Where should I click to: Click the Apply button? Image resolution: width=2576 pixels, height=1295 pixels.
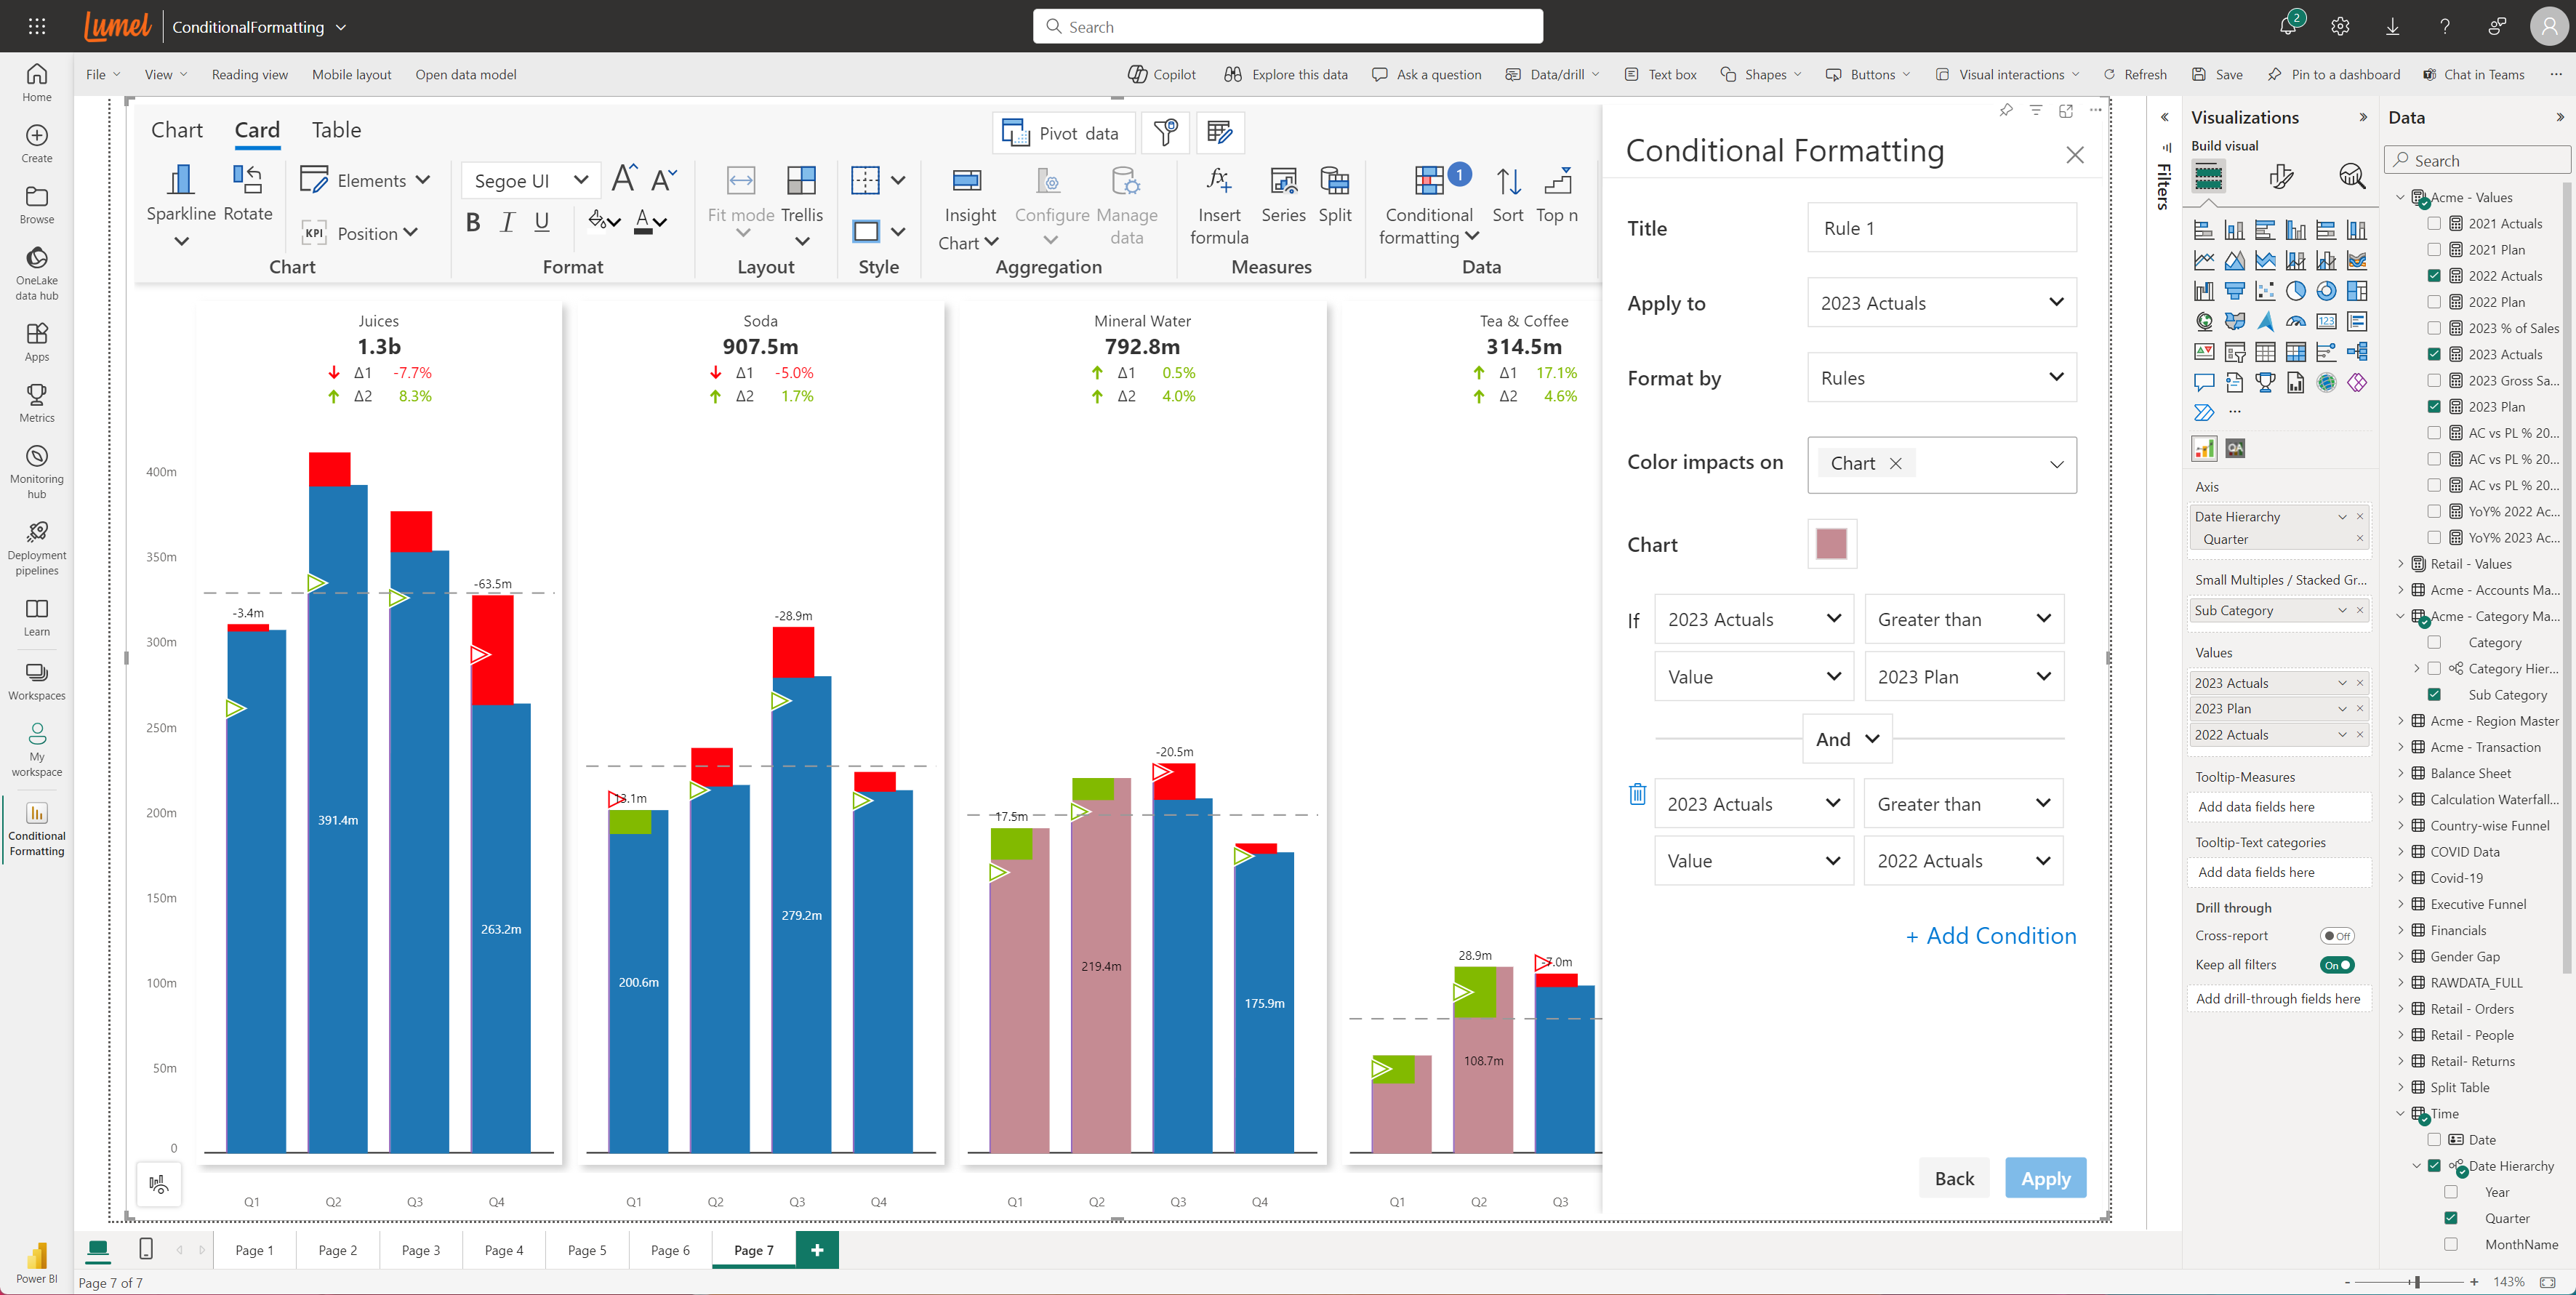pyautogui.click(x=2045, y=1178)
